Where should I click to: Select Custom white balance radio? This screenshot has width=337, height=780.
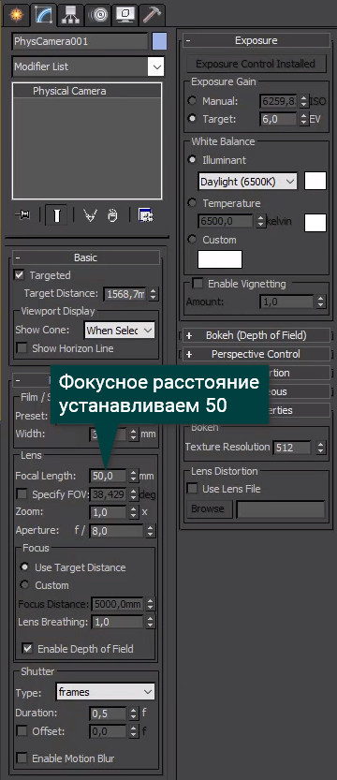pos(192,240)
